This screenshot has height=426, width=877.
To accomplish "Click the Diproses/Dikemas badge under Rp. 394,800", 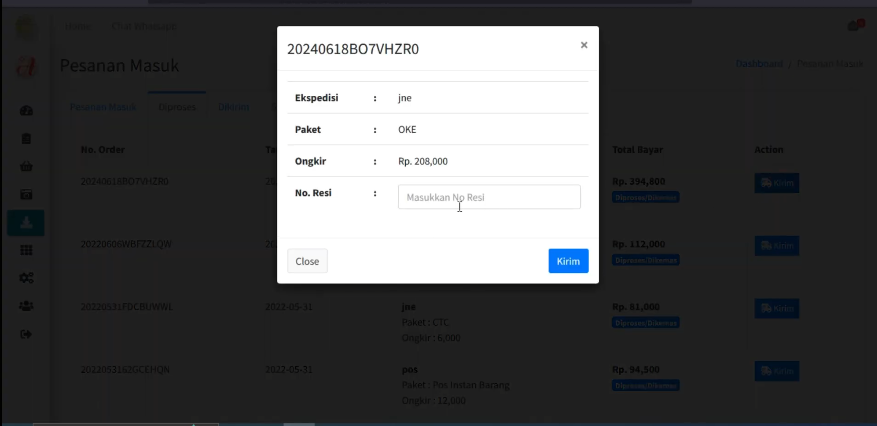I will (646, 197).
